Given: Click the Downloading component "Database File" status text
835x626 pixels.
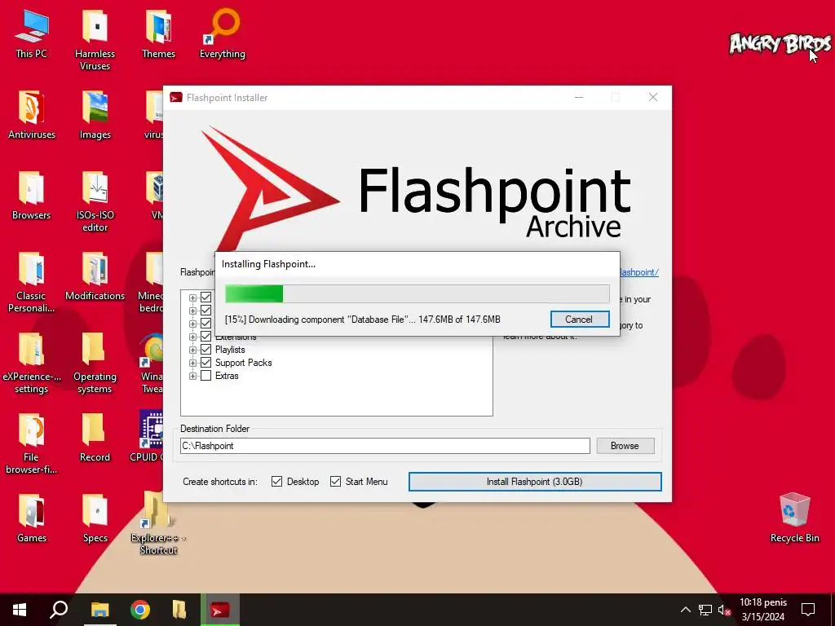Looking at the screenshot, I should 362,320.
